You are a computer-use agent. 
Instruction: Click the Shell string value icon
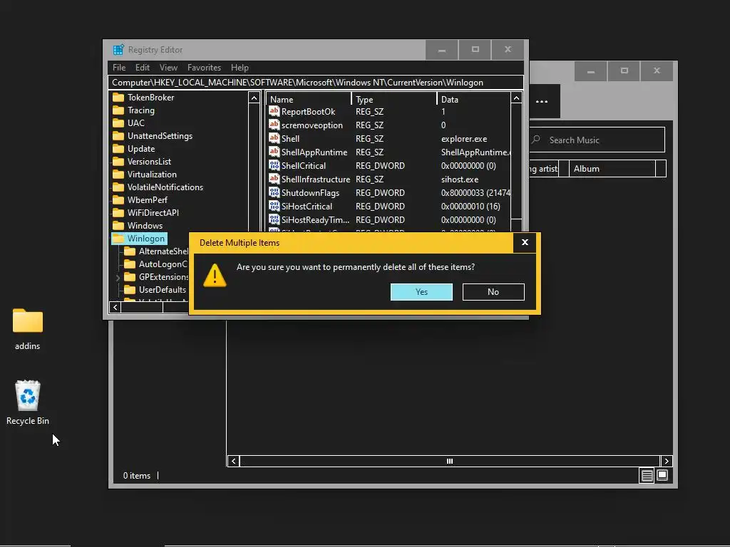[x=274, y=138]
